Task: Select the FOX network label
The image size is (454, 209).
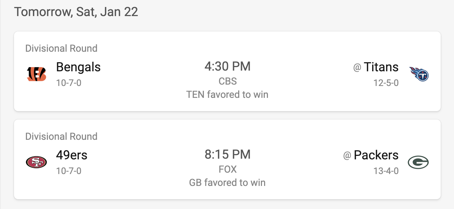Action: click(227, 170)
